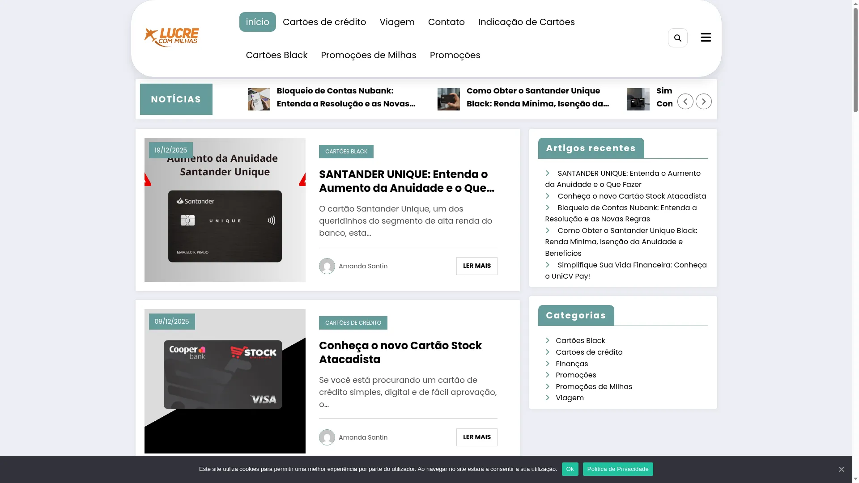Click chevron beside Finanças category

pos(547,364)
